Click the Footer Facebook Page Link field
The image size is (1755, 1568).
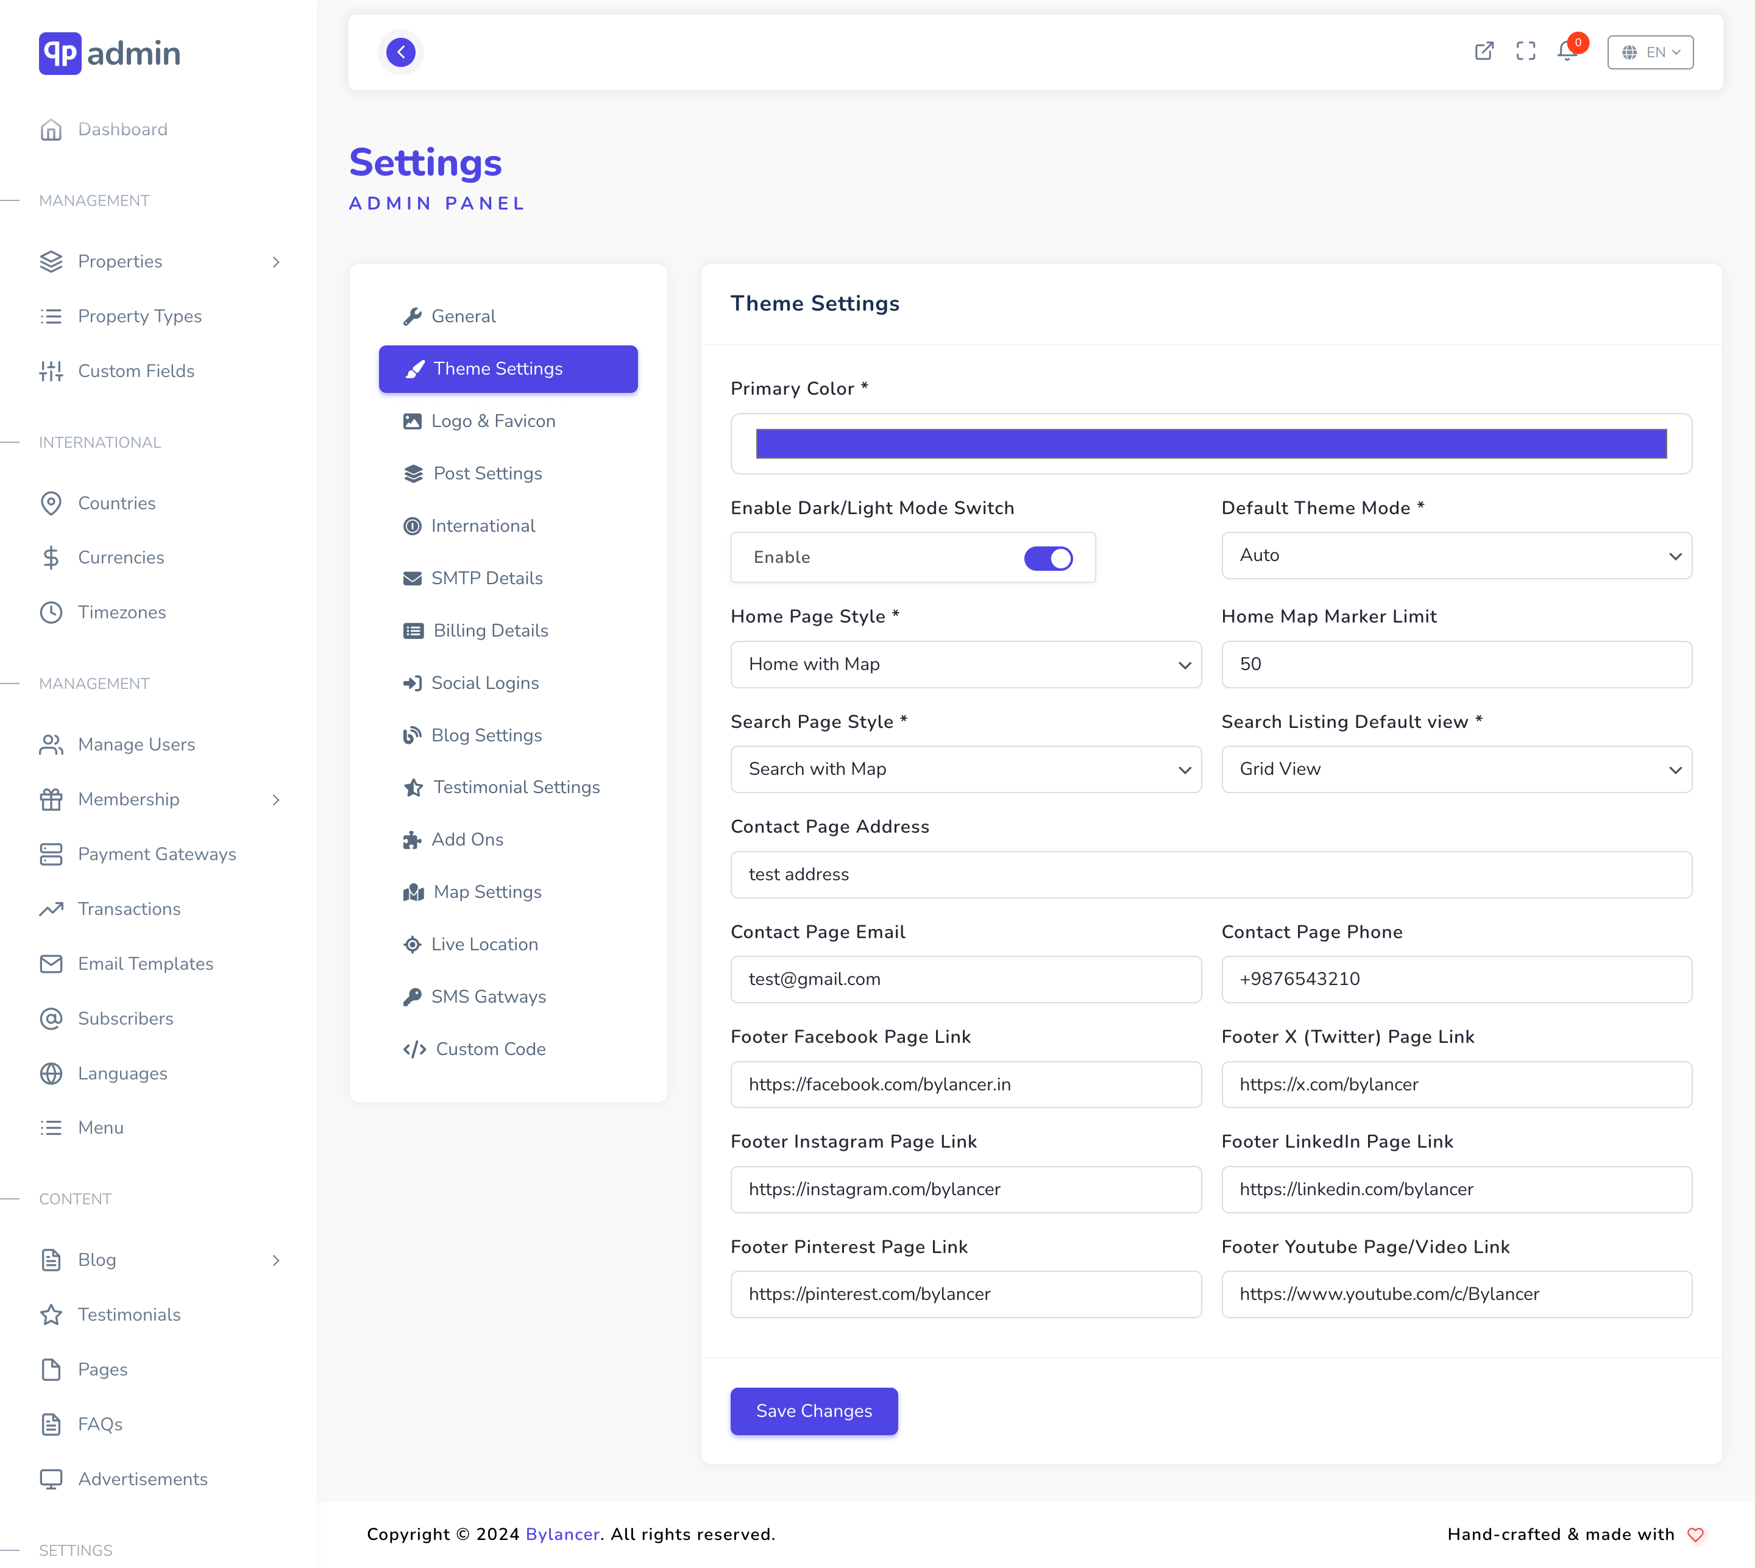click(x=965, y=1085)
